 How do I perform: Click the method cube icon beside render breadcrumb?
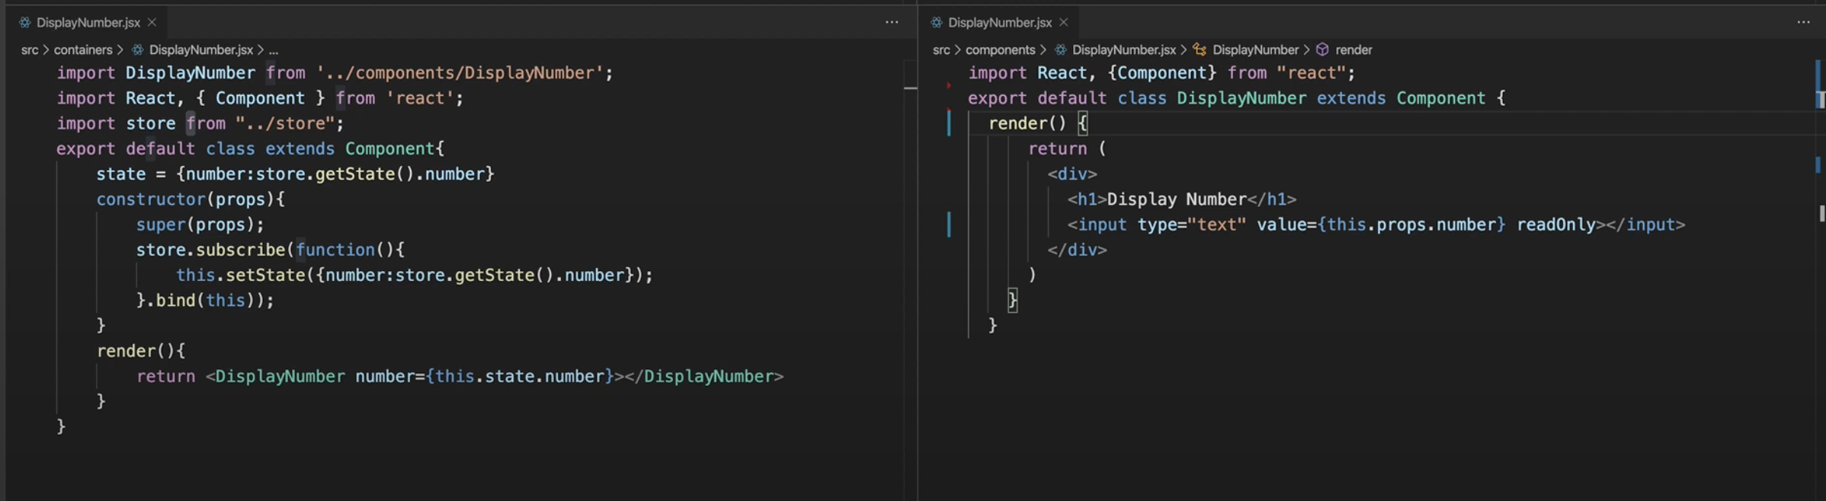click(1322, 49)
